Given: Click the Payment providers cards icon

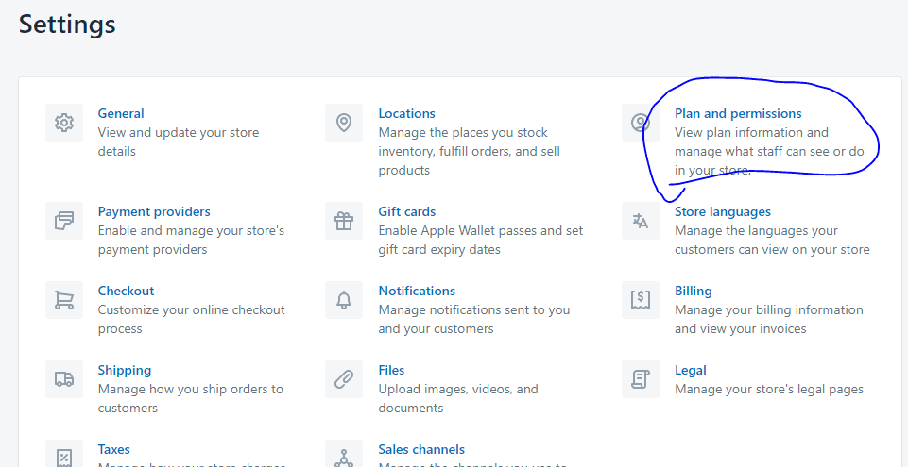Looking at the screenshot, I should tap(64, 221).
